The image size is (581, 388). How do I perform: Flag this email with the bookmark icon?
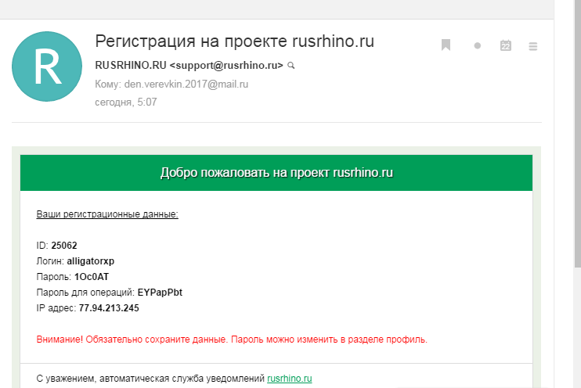(x=446, y=45)
